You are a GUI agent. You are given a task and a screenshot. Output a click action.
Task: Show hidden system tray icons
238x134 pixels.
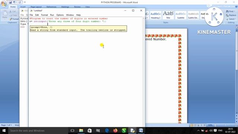198,131
